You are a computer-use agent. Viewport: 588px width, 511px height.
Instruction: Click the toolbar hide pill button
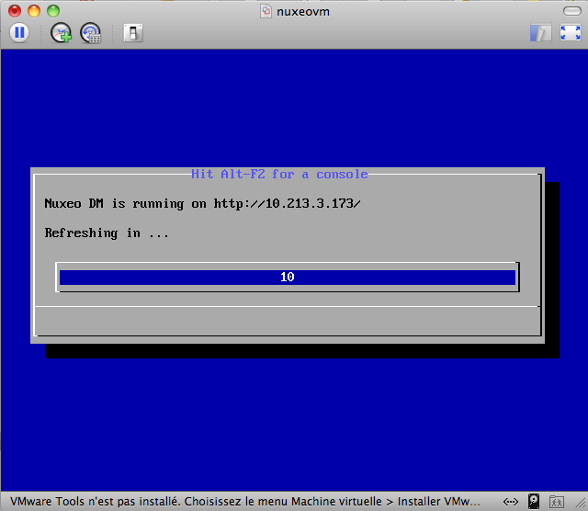point(571,11)
